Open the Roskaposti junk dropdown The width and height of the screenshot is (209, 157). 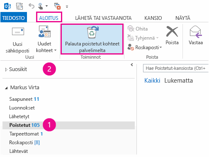[145, 47]
